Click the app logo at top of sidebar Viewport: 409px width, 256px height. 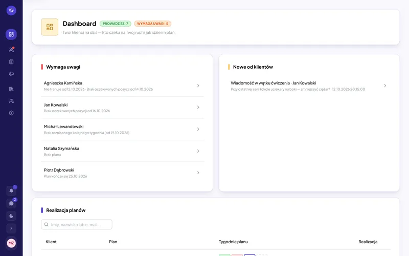pos(11,10)
